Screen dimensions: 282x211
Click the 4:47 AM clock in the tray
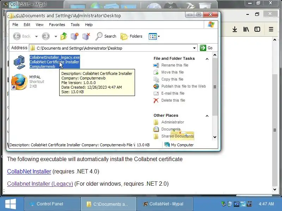click(x=266, y=204)
